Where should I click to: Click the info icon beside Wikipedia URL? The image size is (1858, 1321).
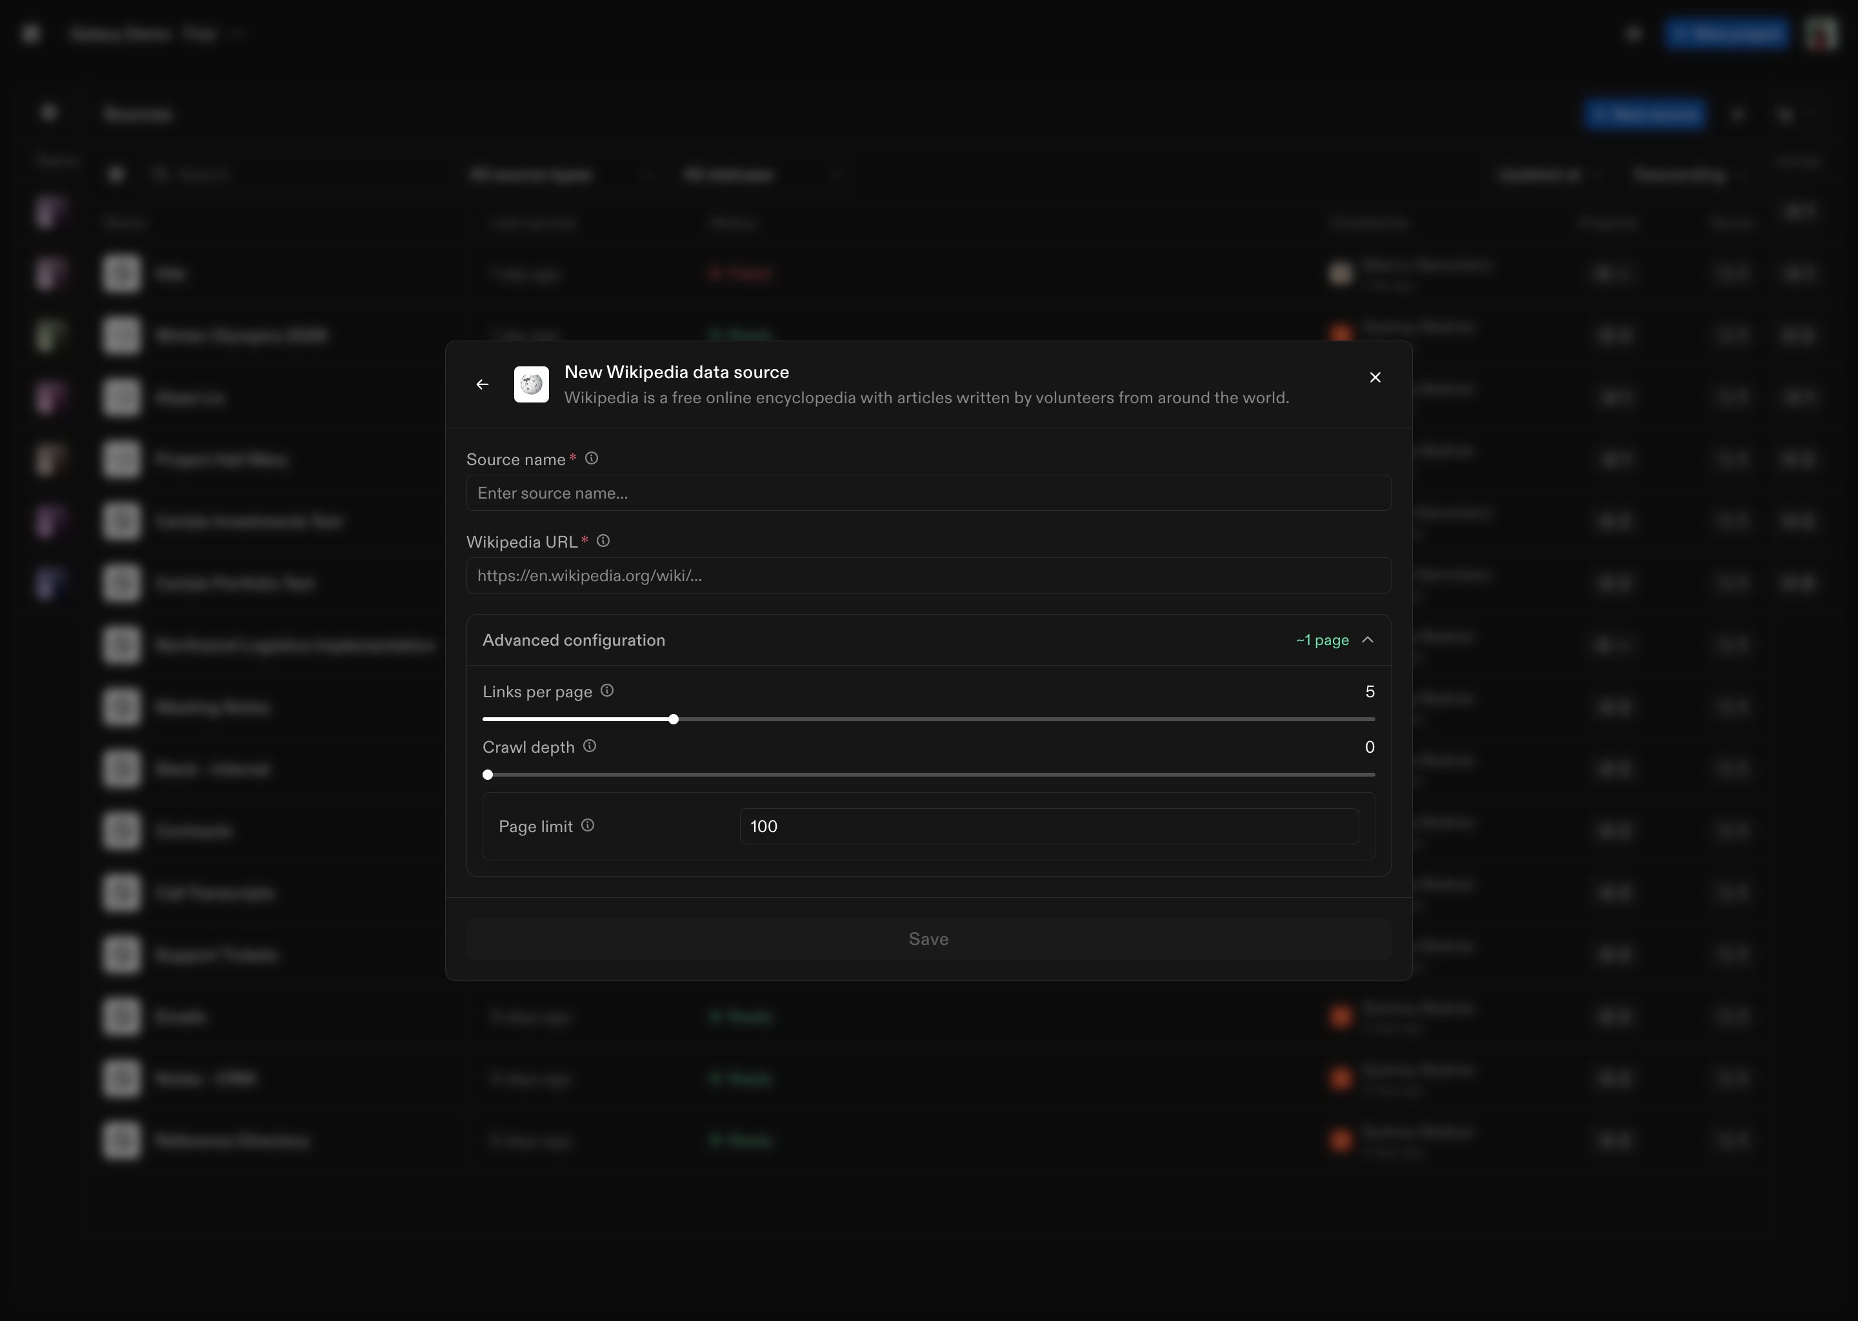pyautogui.click(x=603, y=541)
